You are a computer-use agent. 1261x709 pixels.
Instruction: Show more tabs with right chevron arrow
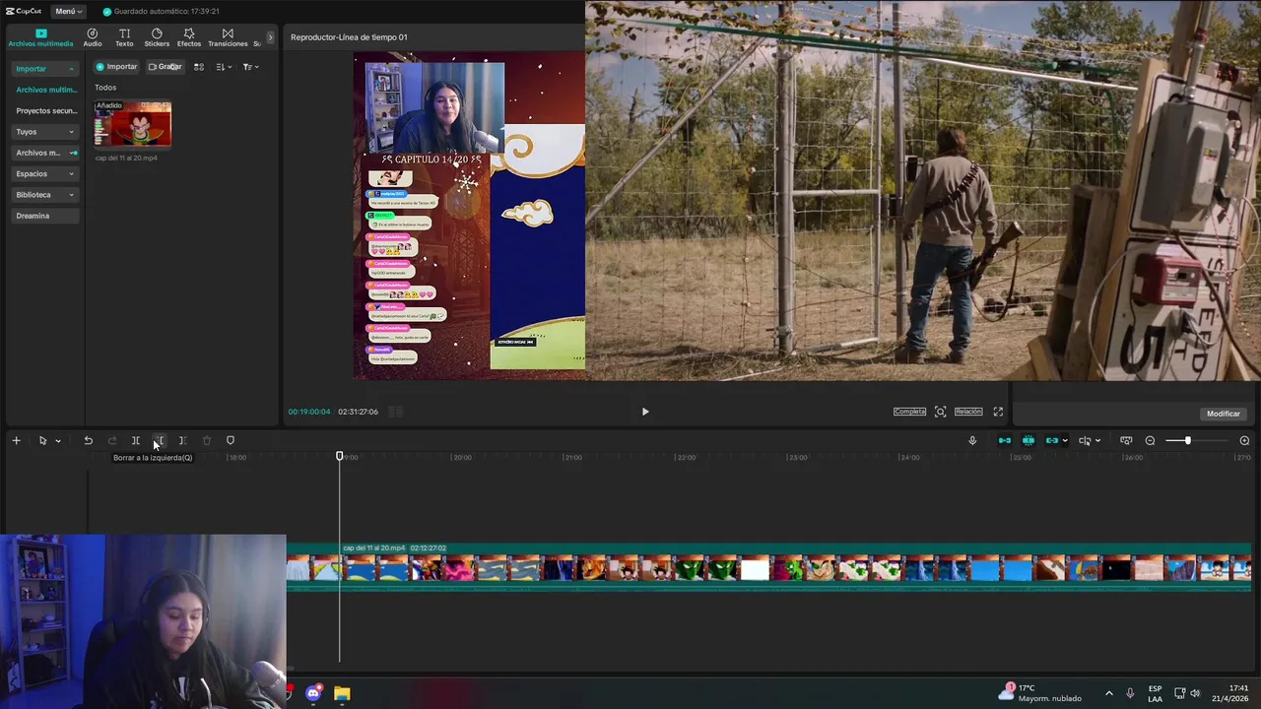tap(271, 37)
